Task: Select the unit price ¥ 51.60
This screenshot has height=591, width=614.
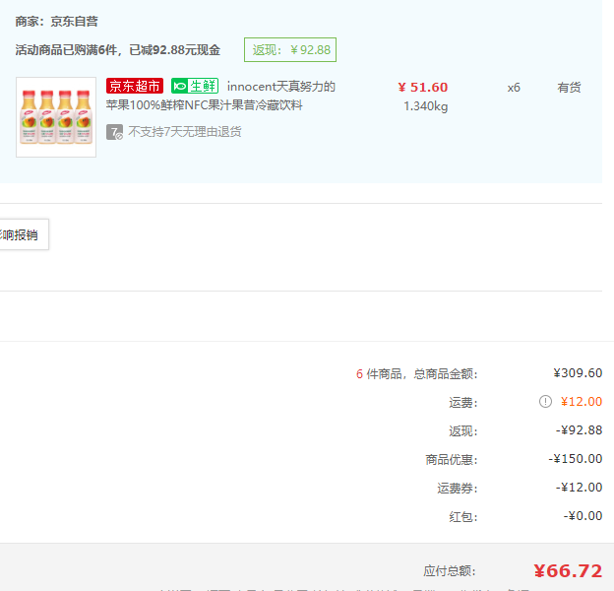Action: pos(422,87)
